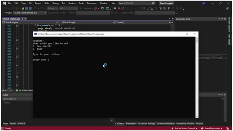
Task: Click Add to Source Control in status bar
Action: [x=184, y=129]
